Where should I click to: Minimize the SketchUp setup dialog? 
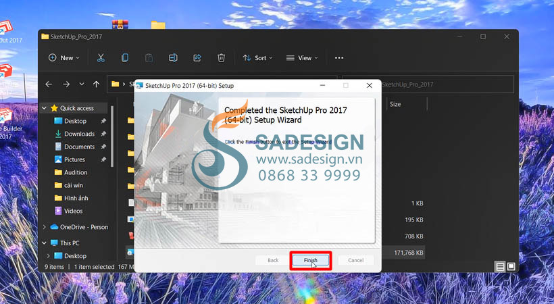322,86
